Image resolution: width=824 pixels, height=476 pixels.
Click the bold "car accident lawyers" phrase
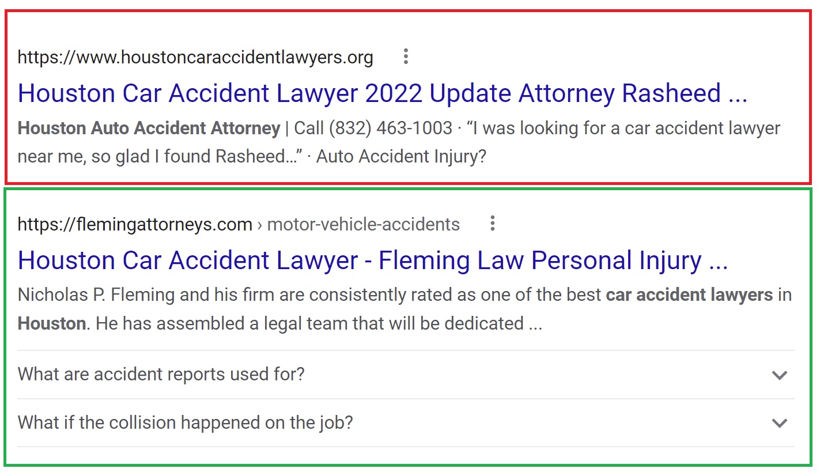coord(689,295)
